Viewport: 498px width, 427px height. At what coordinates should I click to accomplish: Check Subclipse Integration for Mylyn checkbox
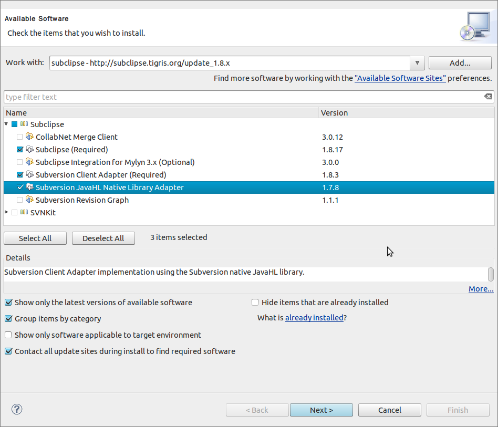click(19, 162)
